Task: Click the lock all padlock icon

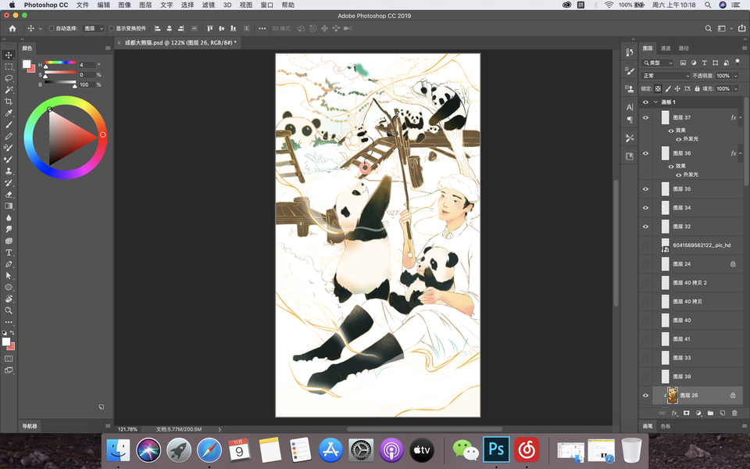Action: click(697, 88)
